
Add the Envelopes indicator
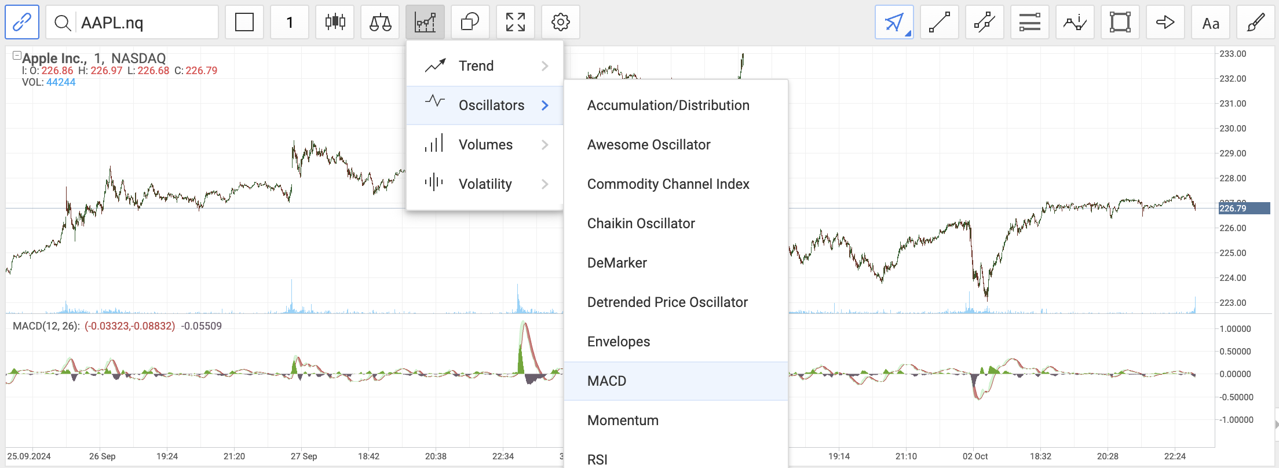(x=676, y=342)
